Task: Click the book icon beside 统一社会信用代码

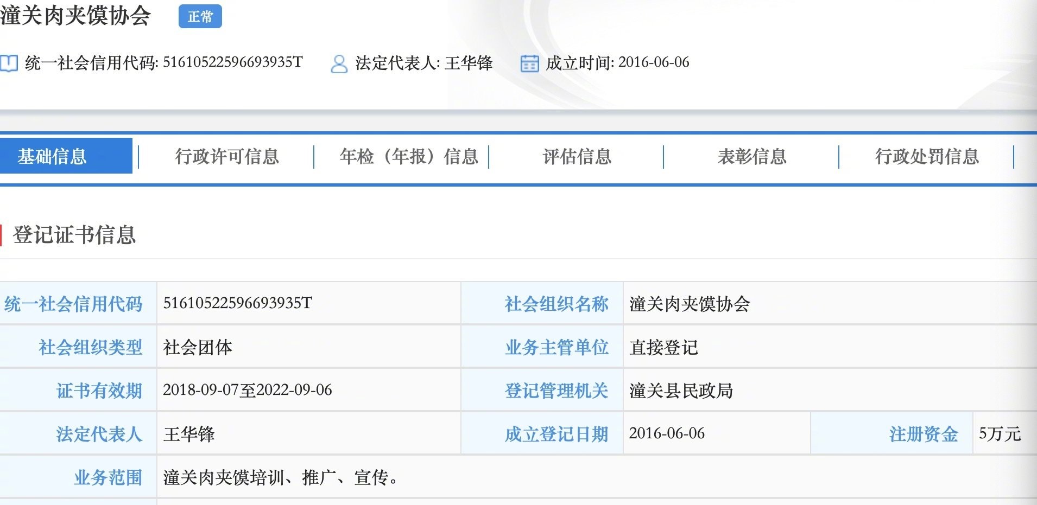Action: (9, 63)
